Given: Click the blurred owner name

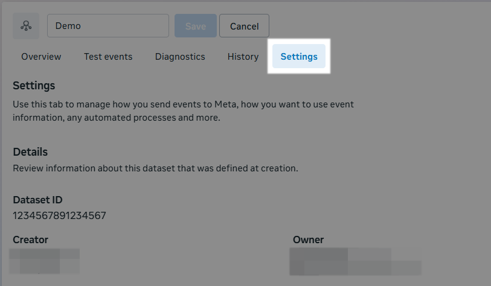Looking at the screenshot, I should coord(355,261).
